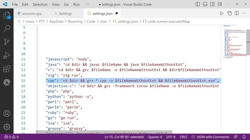
Task: Open the View menu
Action: point(55,4)
